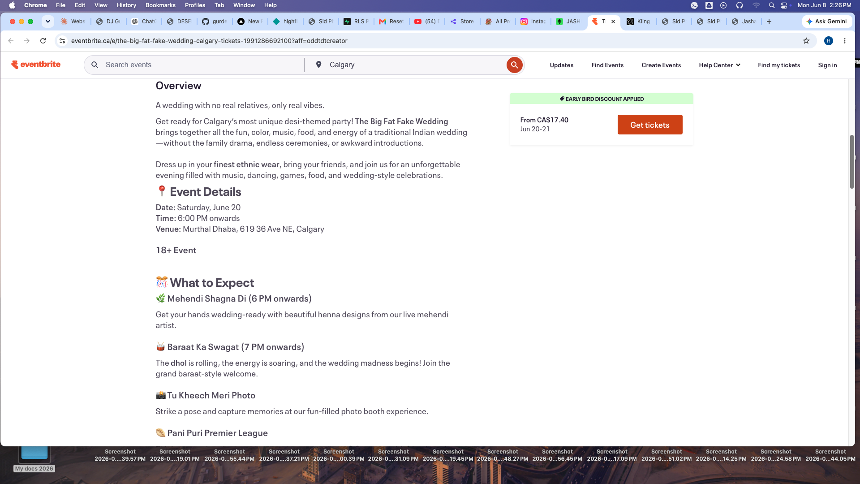Expand the tab search chevron button
Viewport: 860px width, 484px height.
(x=48, y=22)
